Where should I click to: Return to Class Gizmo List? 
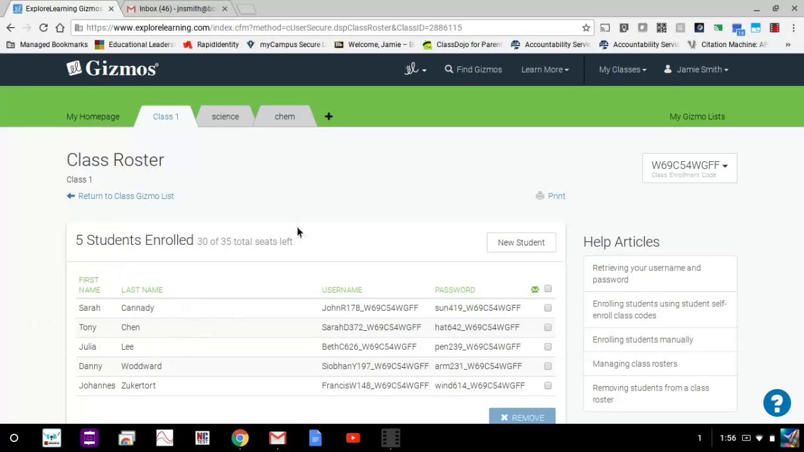pyautogui.click(x=120, y=196)
